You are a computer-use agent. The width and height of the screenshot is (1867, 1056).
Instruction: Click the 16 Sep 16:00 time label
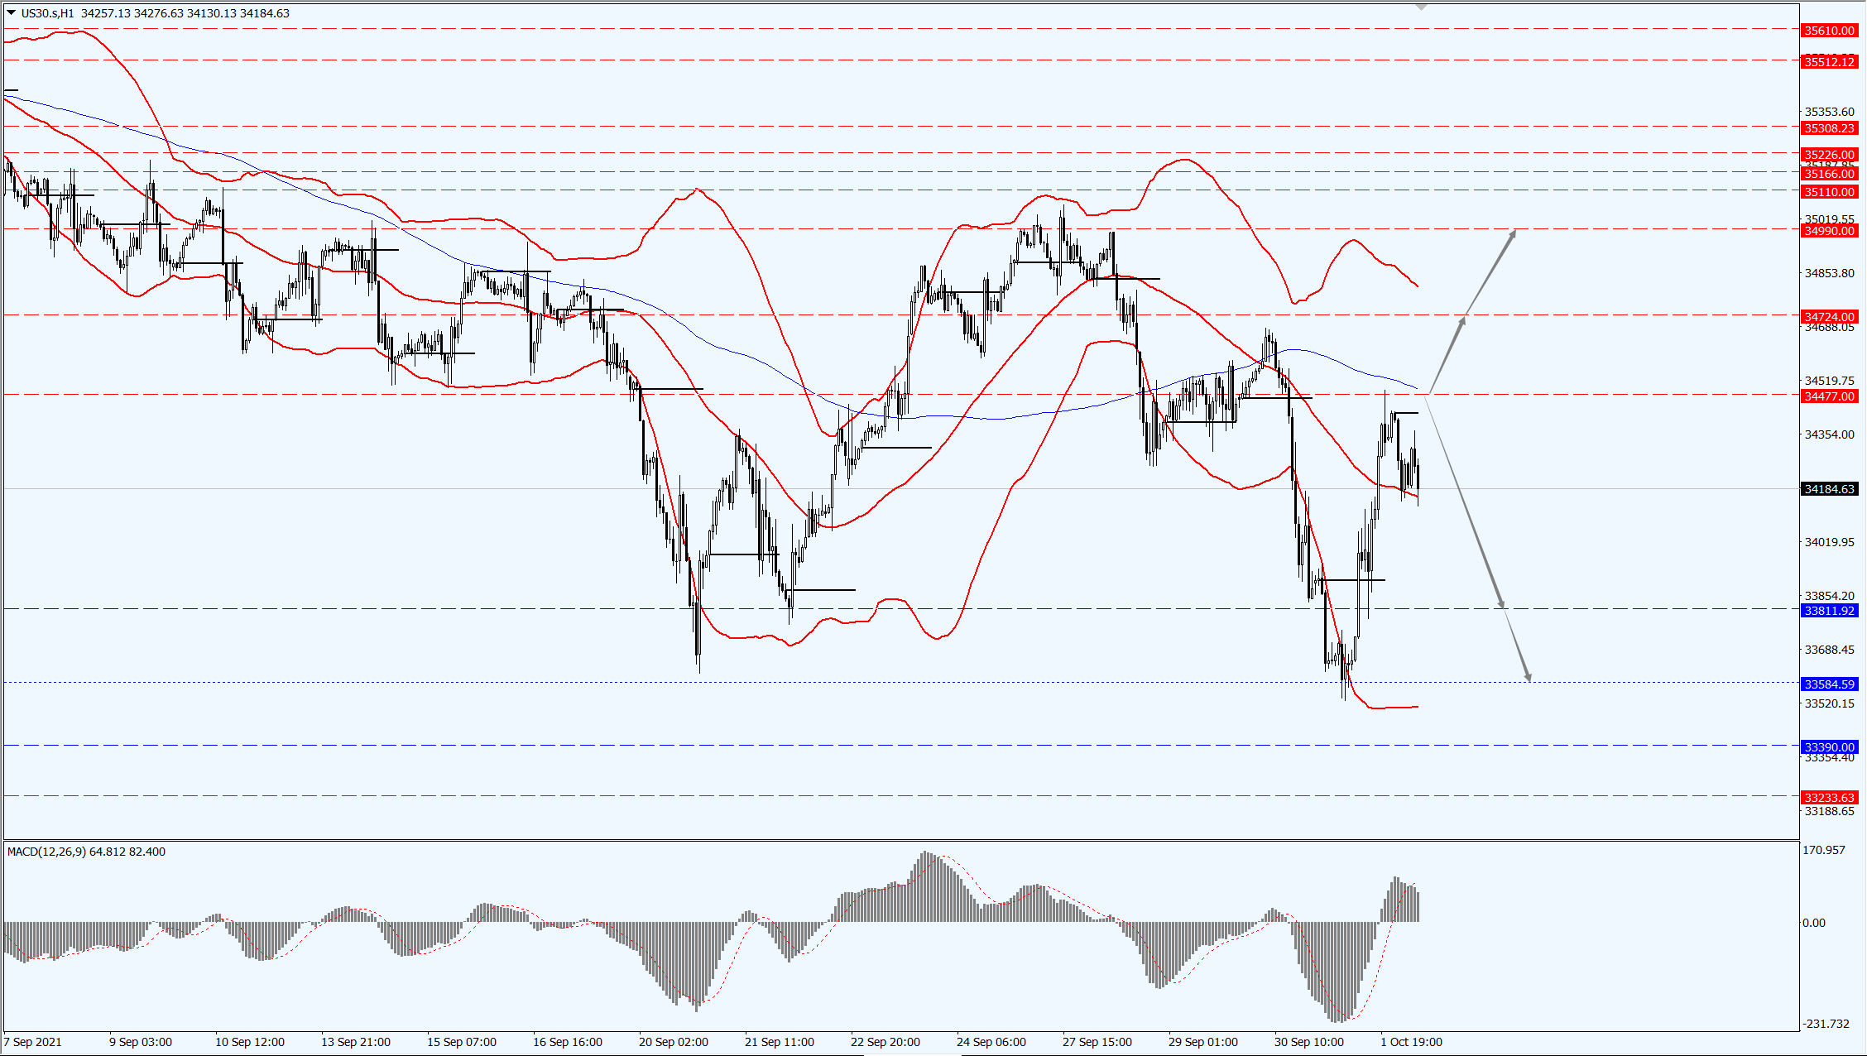[x=568, y=1042]
